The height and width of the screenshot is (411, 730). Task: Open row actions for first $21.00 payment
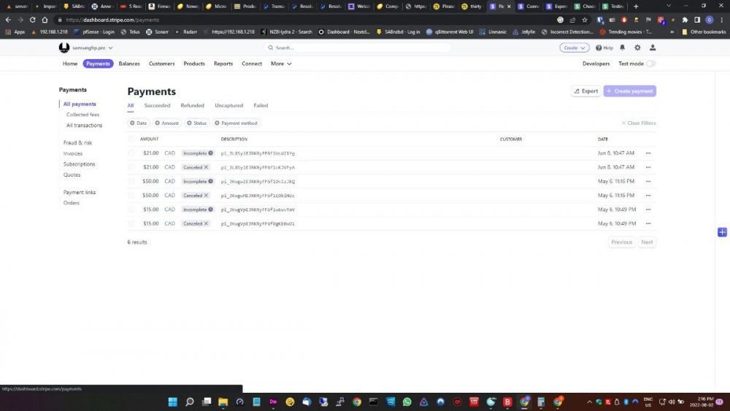point(648,153)
